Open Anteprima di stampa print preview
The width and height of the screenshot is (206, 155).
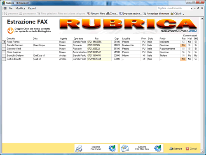pos(156,14)
